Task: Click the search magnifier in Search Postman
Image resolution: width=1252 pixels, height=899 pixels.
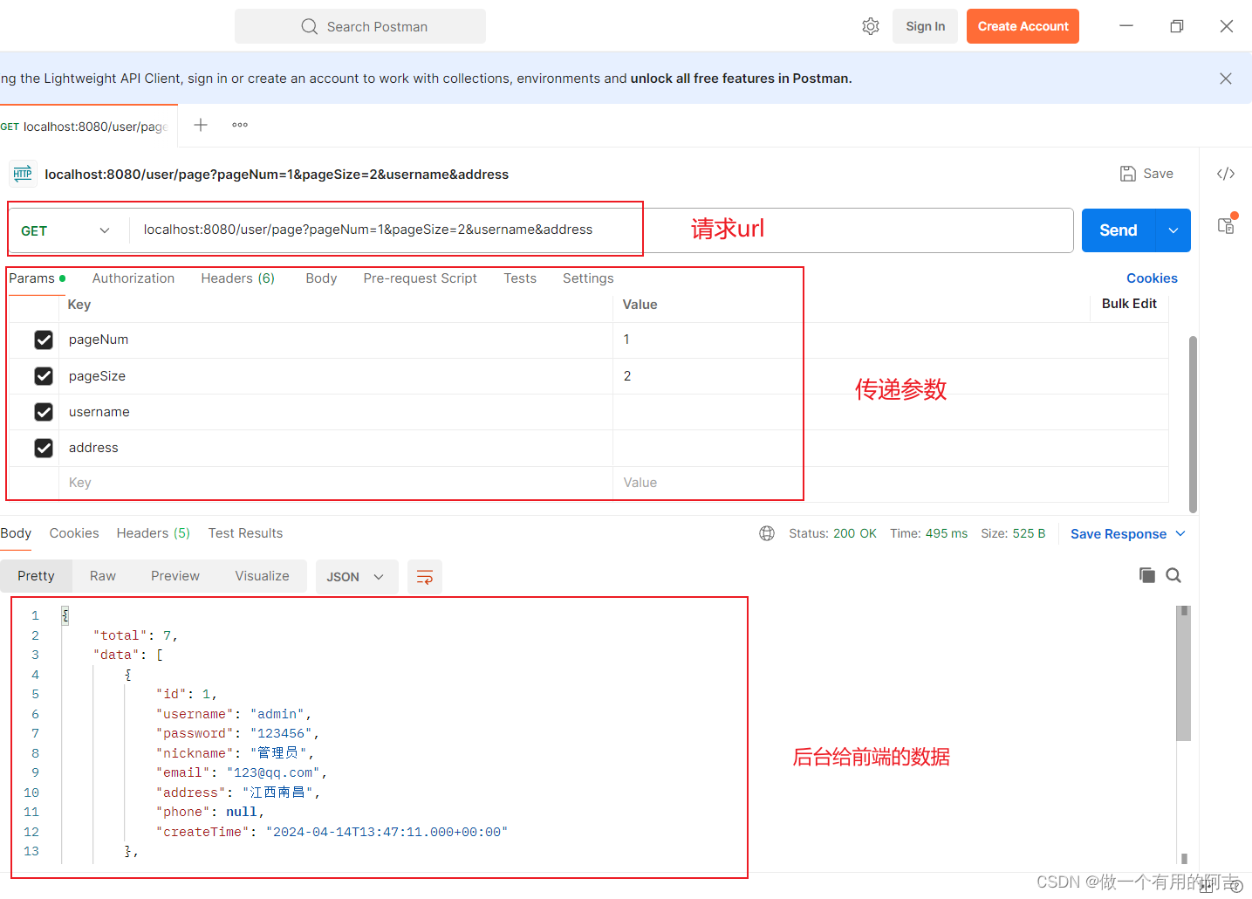Action: [x=309, y=26]
